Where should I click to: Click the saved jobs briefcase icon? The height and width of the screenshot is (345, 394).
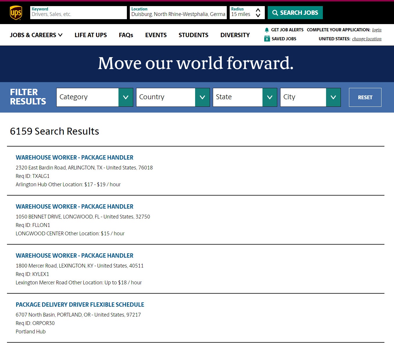tap(267, 39)
